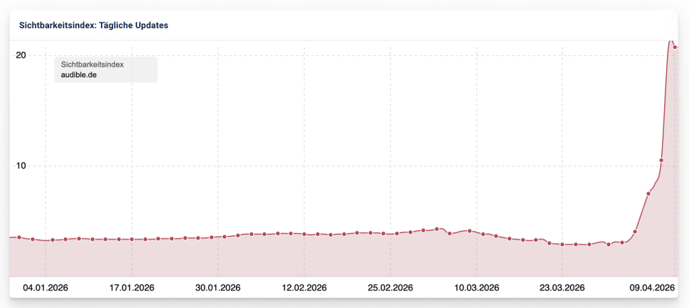The width and height of the screenshot is (689, 308).
Task: Select the data point between 5 and 10
Action: pos(649,194)
